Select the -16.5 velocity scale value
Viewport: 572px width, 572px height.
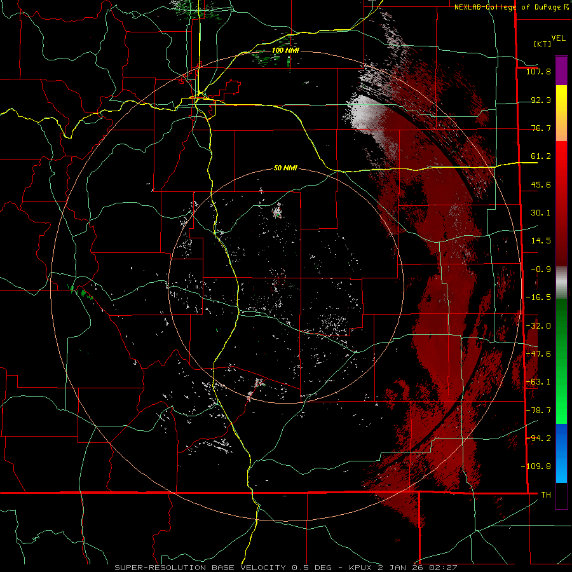(538, 297)
